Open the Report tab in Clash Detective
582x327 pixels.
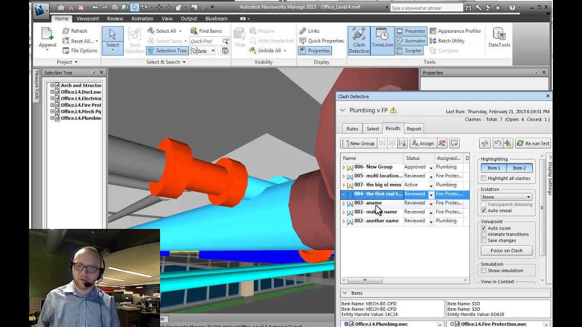tap(414, 129)
